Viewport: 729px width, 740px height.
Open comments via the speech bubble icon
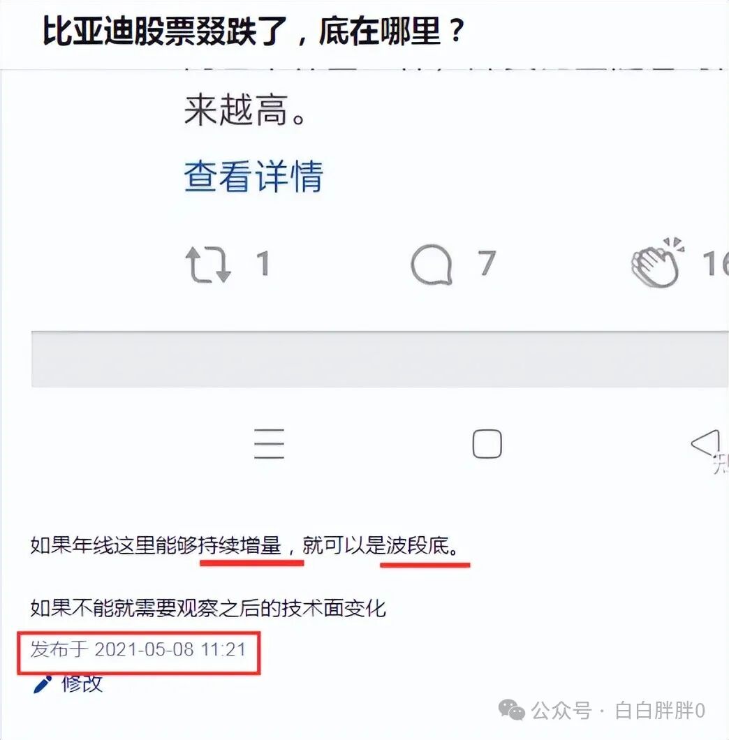(x=432, y=265)
